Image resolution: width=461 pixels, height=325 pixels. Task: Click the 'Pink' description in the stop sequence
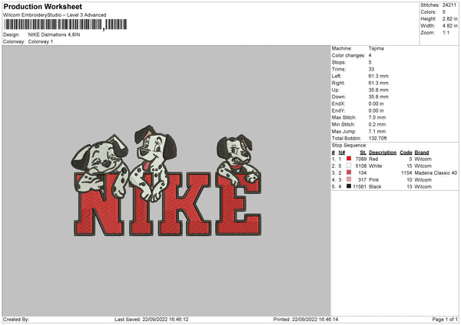pyautogui.click(x=374, y=180)
